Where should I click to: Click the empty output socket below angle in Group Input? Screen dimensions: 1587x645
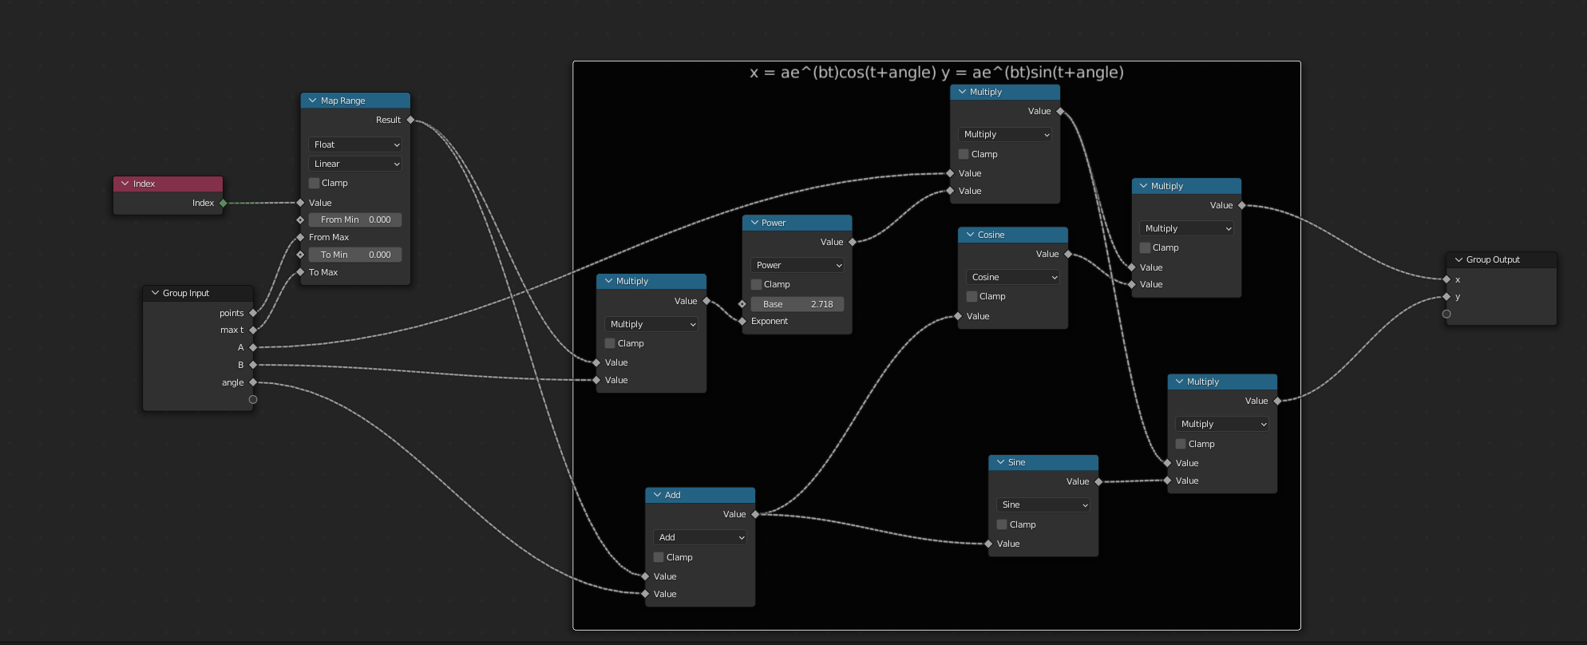[x=253, y=399]
